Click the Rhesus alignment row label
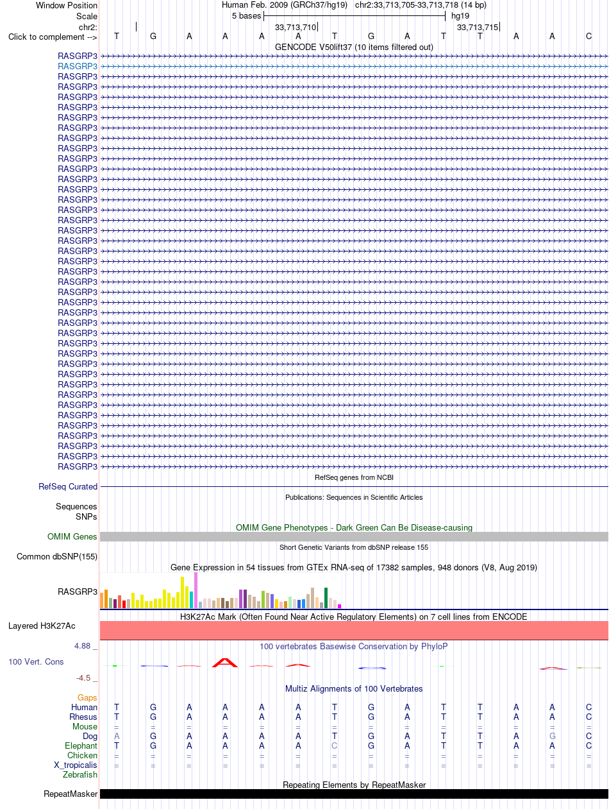The width and height of the screenshot is (609, 809). pyautogui.click(x=84, y=717)
